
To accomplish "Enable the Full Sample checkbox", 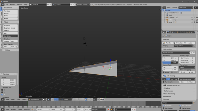I will click(164, 82).
